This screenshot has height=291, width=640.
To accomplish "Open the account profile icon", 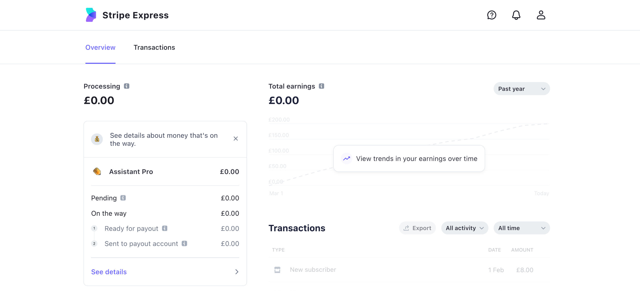I will 541,15.
